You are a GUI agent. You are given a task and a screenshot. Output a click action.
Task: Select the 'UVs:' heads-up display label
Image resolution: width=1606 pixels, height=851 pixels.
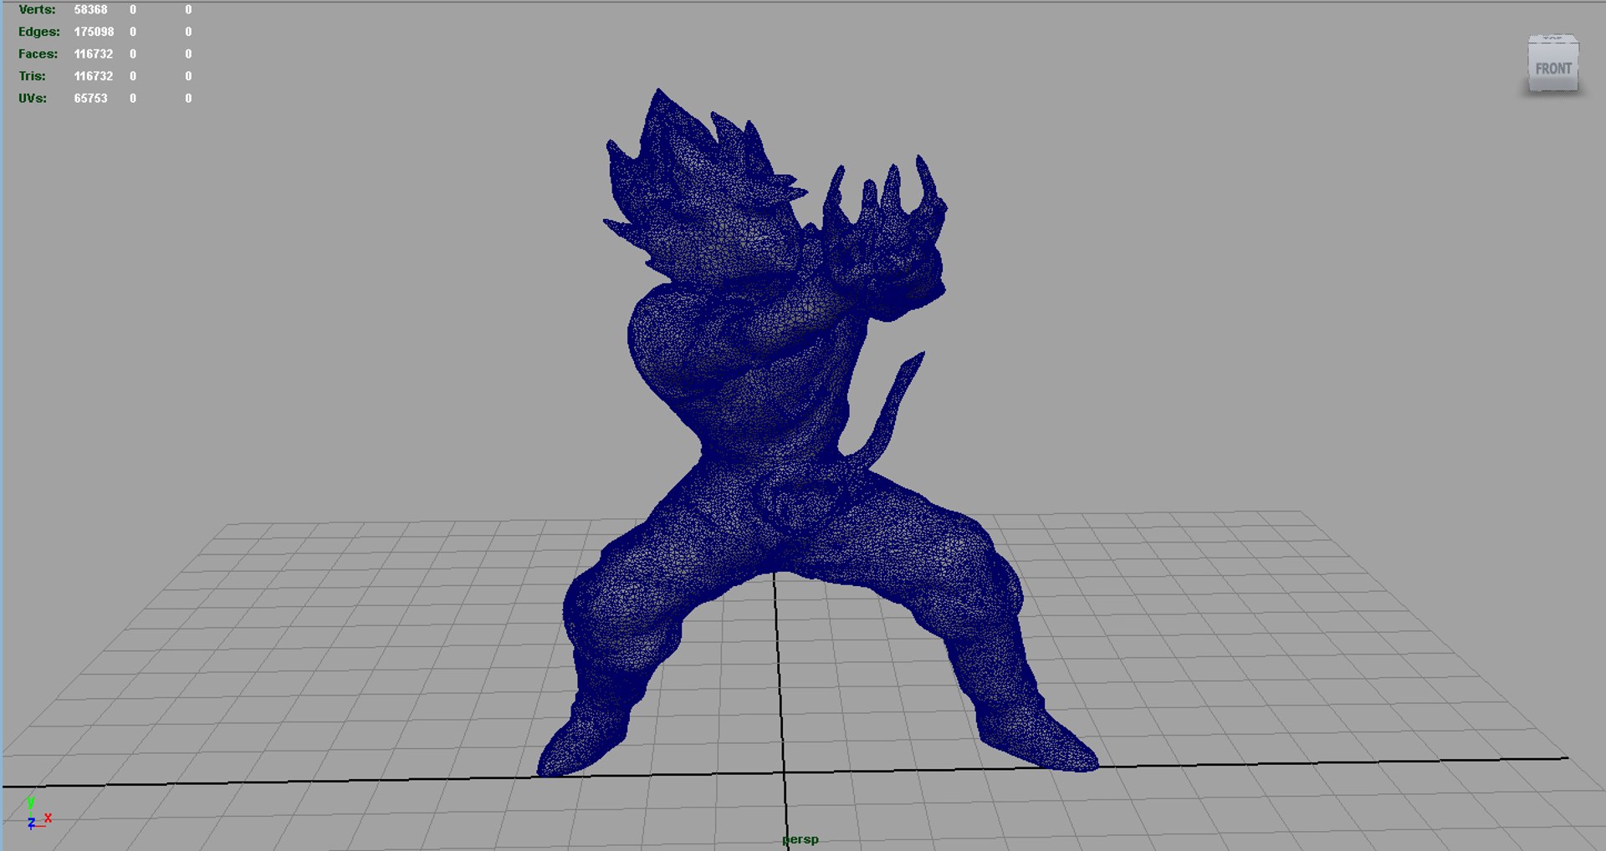[x=33, y=98]
